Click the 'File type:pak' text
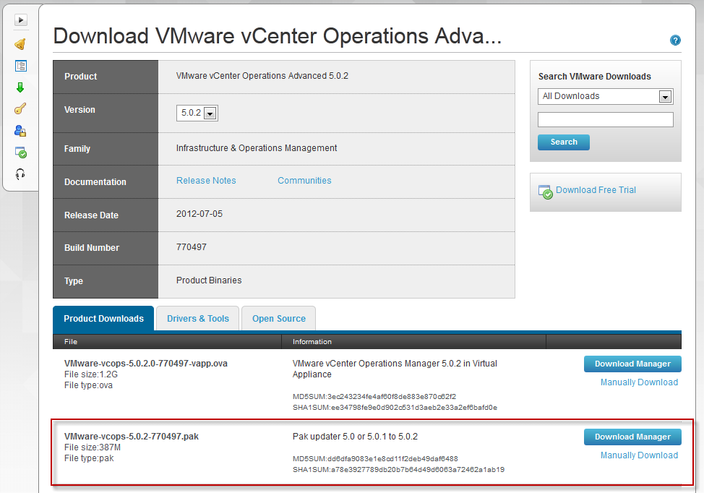The width and height of the screenshot is (704, 493). [x=89, y=458]
